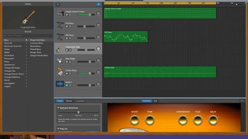248x139 pixels.
Task: Adjust pan knob on Coffee Shop track
Action: (98, 72)
